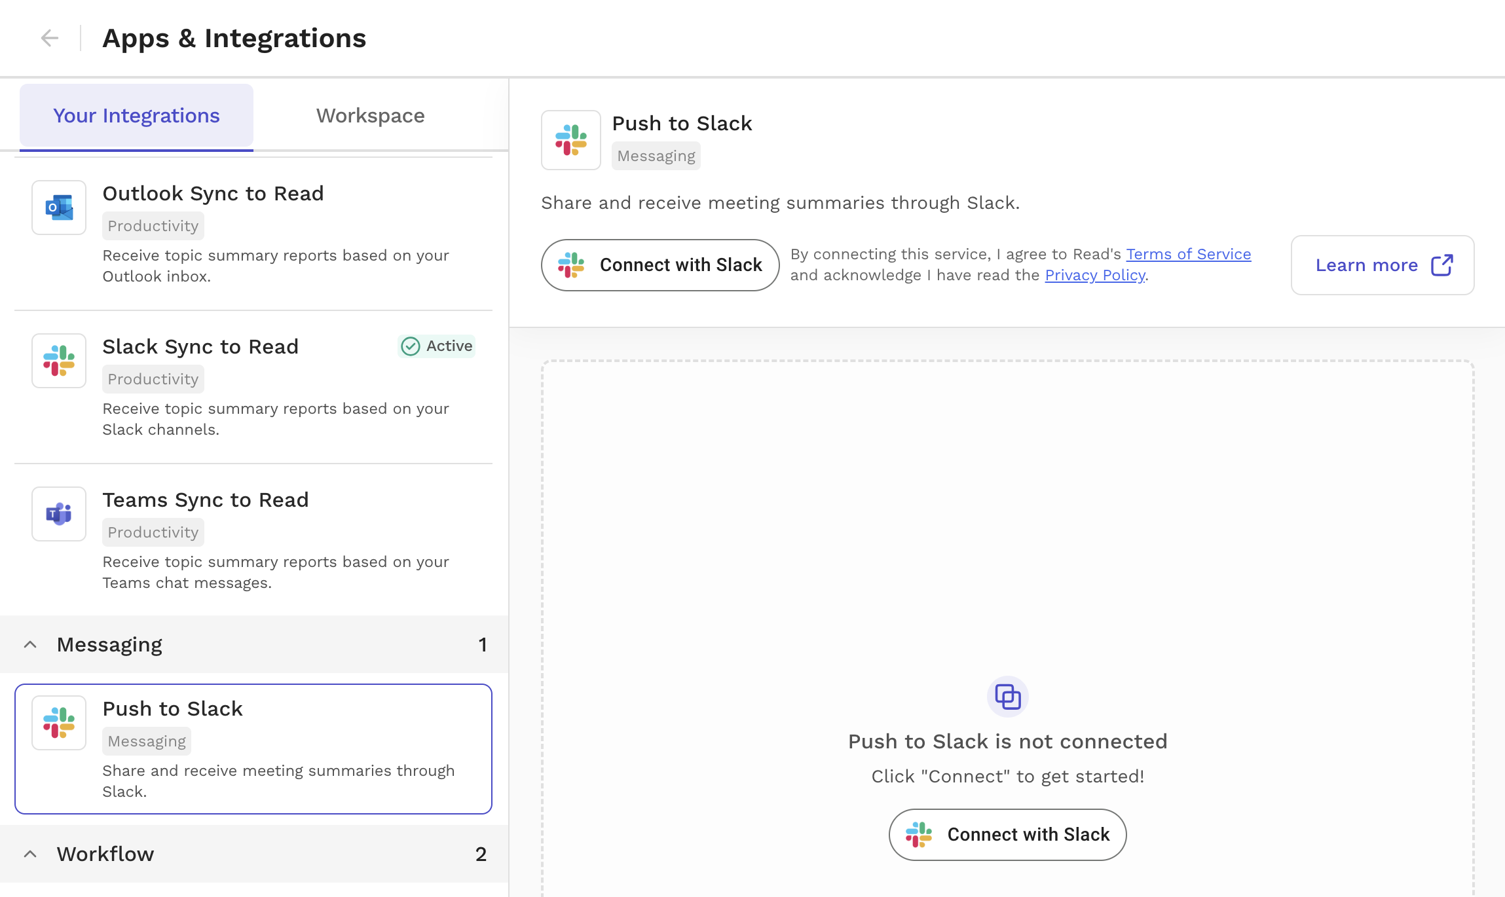
Task: Click the not-connected placeholder icon
Action: tap(1007, 697)
